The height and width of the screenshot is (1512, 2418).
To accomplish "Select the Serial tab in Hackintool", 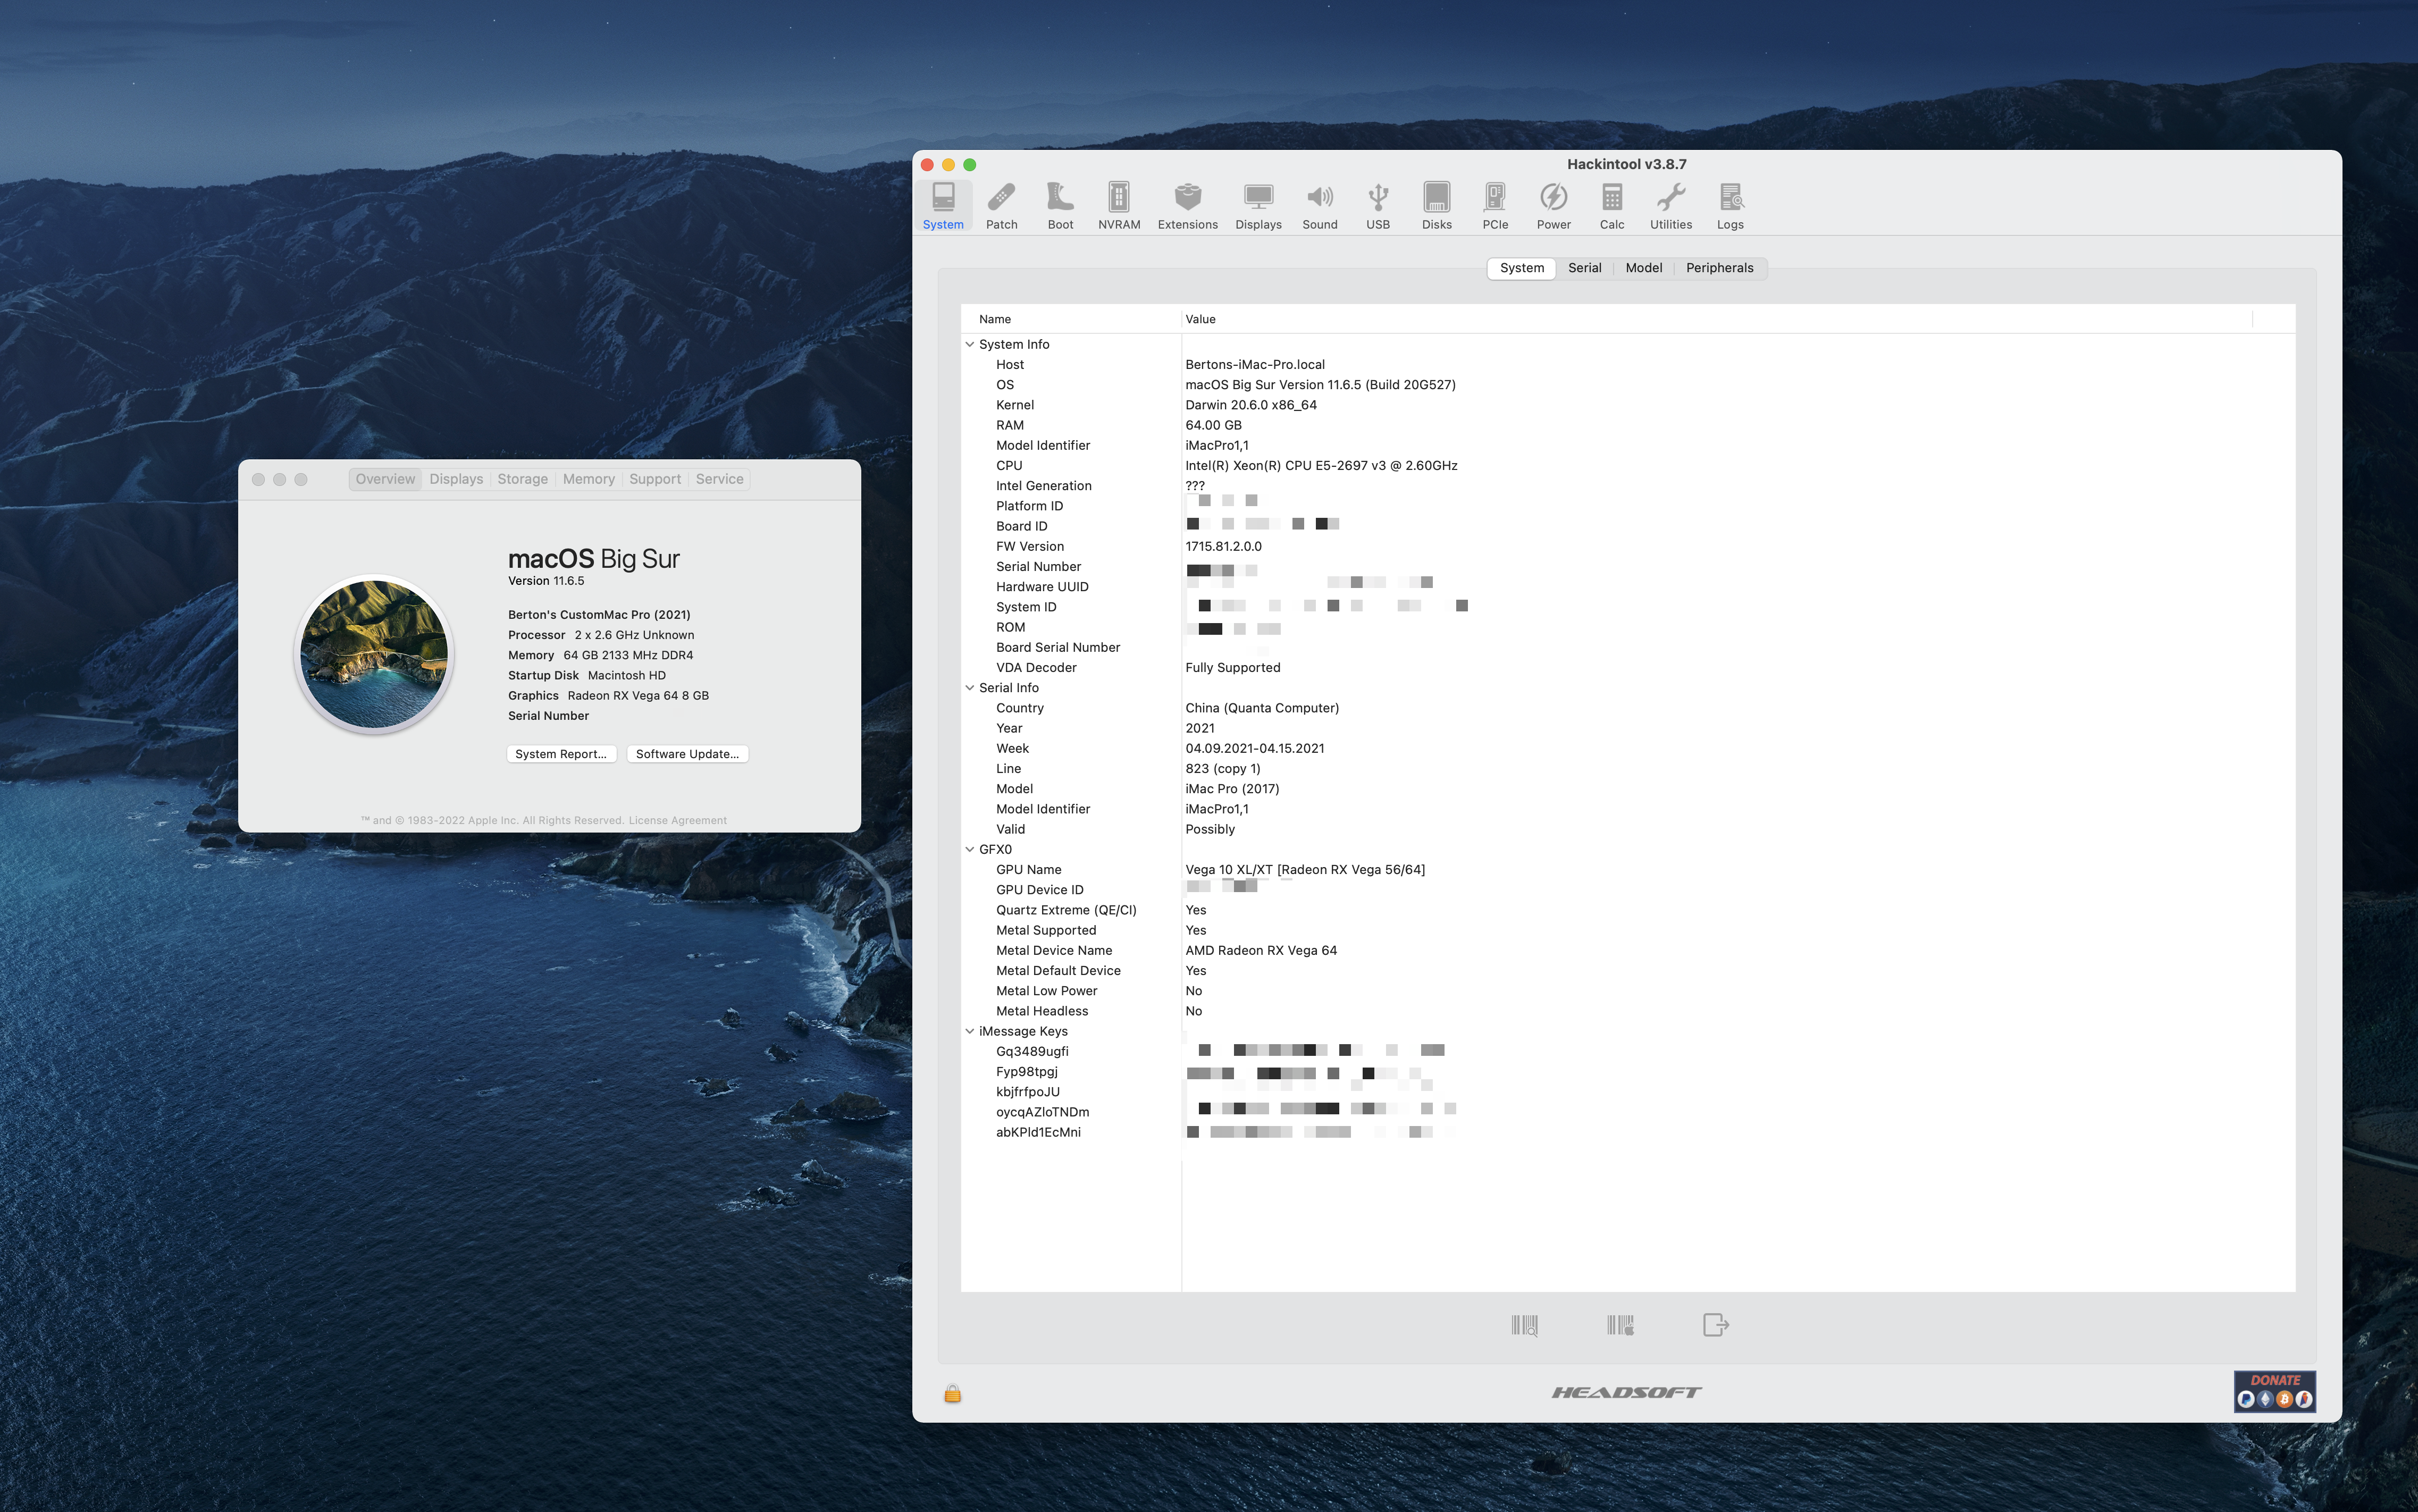I will point(1582,266).
